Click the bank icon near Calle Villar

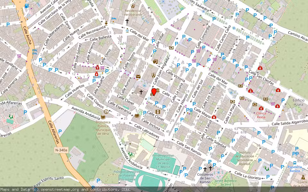[x=171, y=48]
